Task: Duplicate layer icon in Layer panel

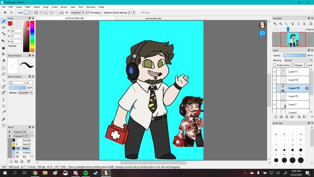Action: (x=299, y=116)
